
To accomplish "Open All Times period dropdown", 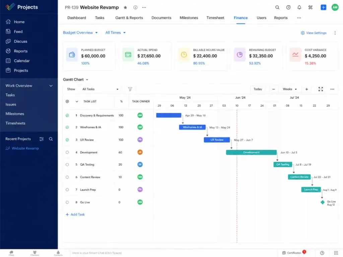I will coord(116,32).
